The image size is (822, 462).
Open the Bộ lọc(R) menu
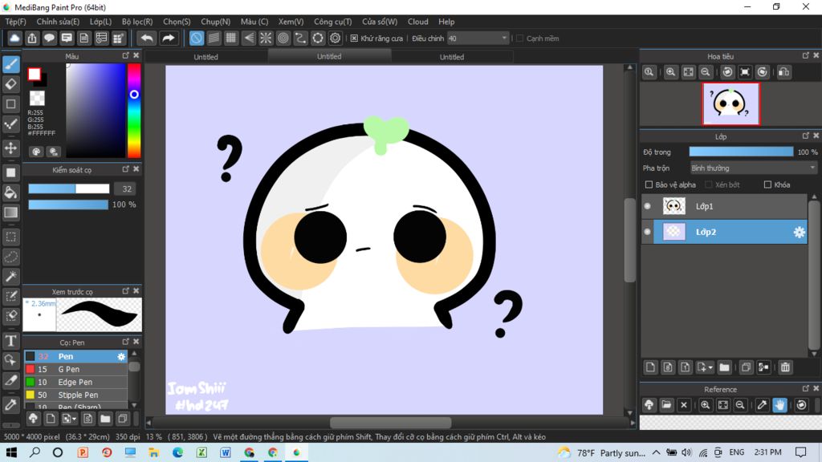[x=137, y=22]
